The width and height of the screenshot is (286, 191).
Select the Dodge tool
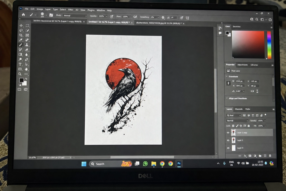(20, 59)
